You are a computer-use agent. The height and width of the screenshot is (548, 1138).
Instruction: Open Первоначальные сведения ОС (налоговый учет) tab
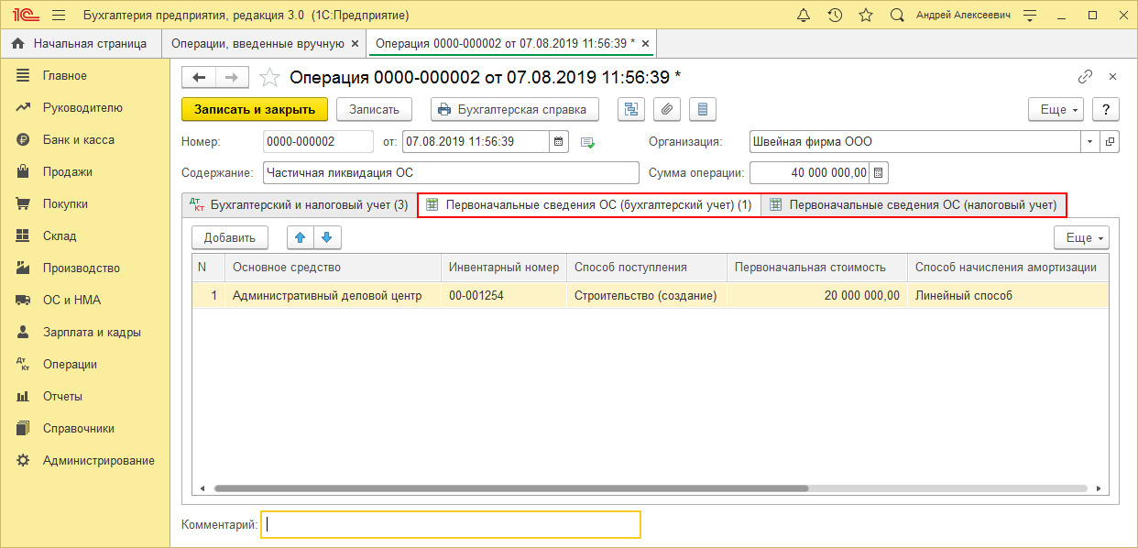(x=914, y=205)
